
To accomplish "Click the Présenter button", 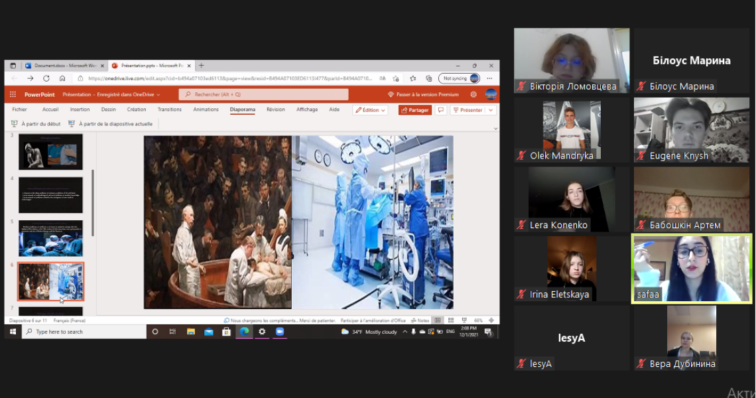I will pos(468,110).
